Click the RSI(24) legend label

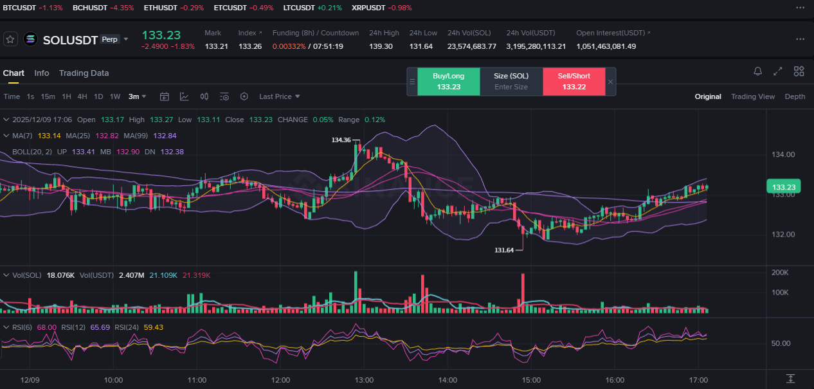click(127, 327)
